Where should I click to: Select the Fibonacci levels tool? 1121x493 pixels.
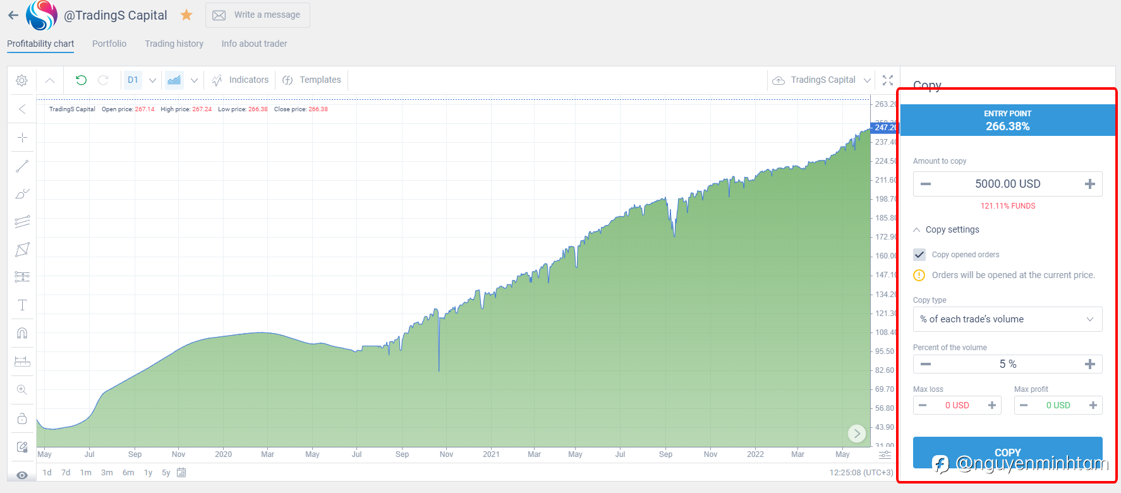coord(22,277)
